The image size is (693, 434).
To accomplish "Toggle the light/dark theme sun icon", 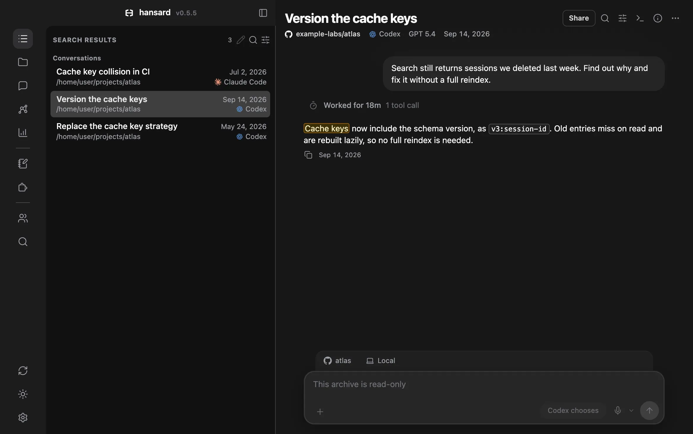I will (x=23, y=394).
